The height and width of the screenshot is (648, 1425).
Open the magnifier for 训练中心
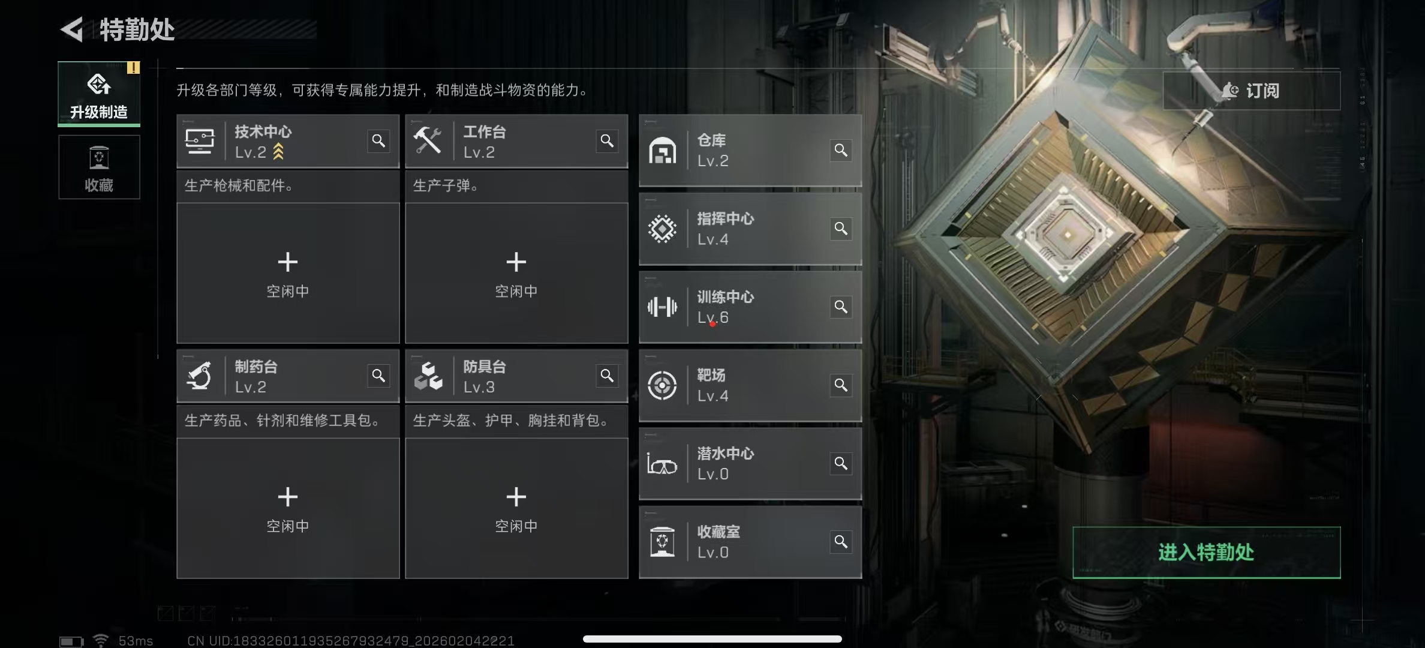coord(841,307)
